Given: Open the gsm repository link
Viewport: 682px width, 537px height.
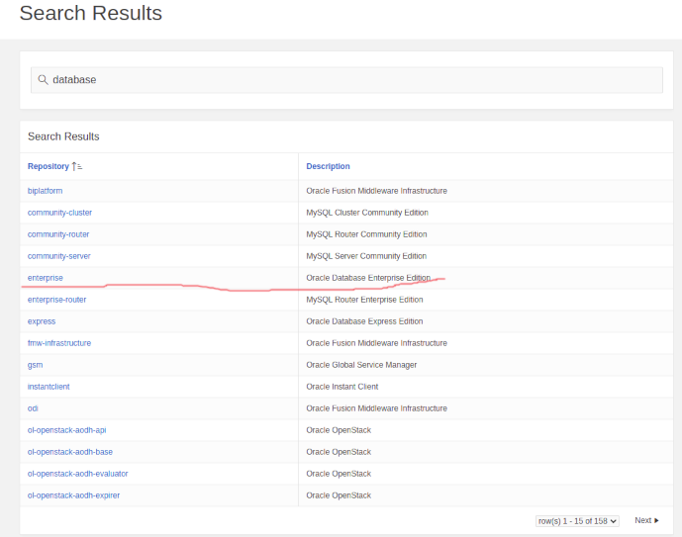Looking at the screenshot, I should pos(36,365).
